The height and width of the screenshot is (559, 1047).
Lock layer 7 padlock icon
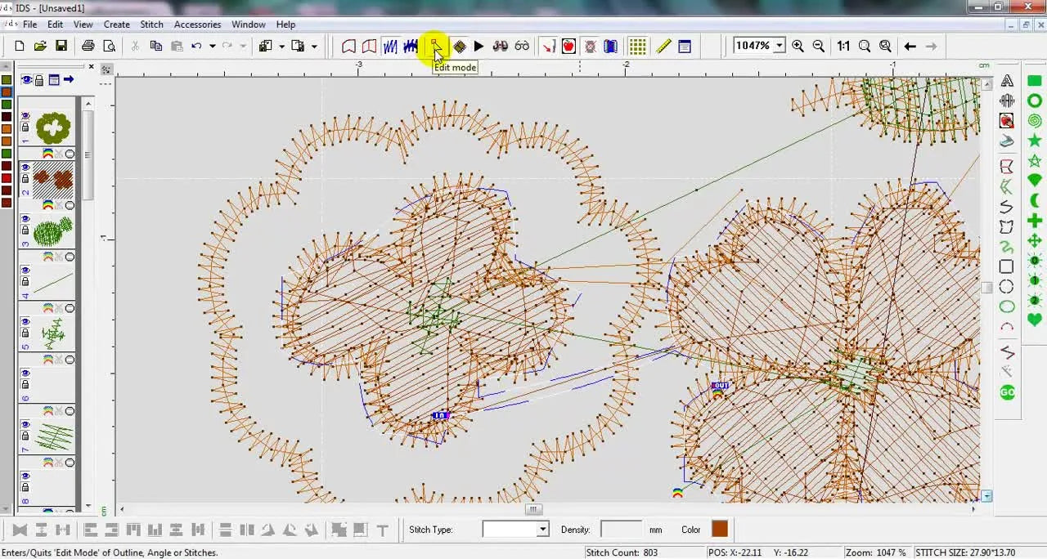[25, 436]
